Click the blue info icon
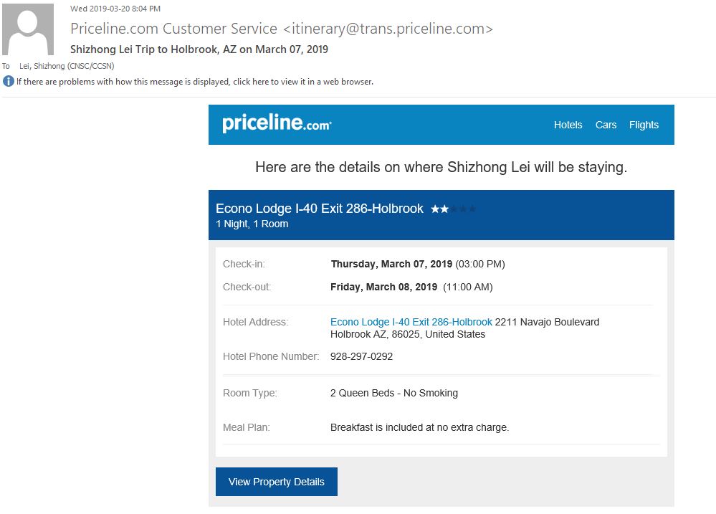Viewport: 716px width, 514px height. [8, 81]
